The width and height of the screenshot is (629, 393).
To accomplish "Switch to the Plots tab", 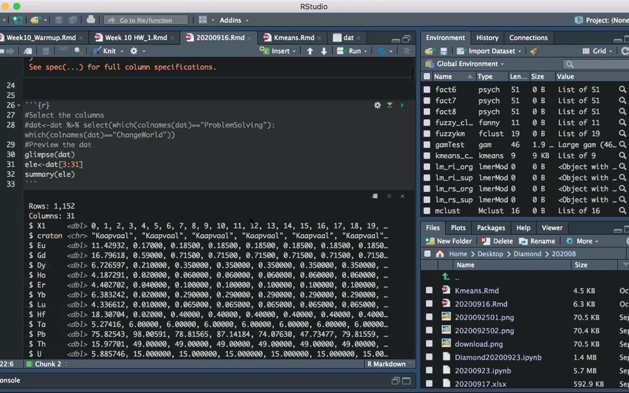I will (x=458, y=228).
